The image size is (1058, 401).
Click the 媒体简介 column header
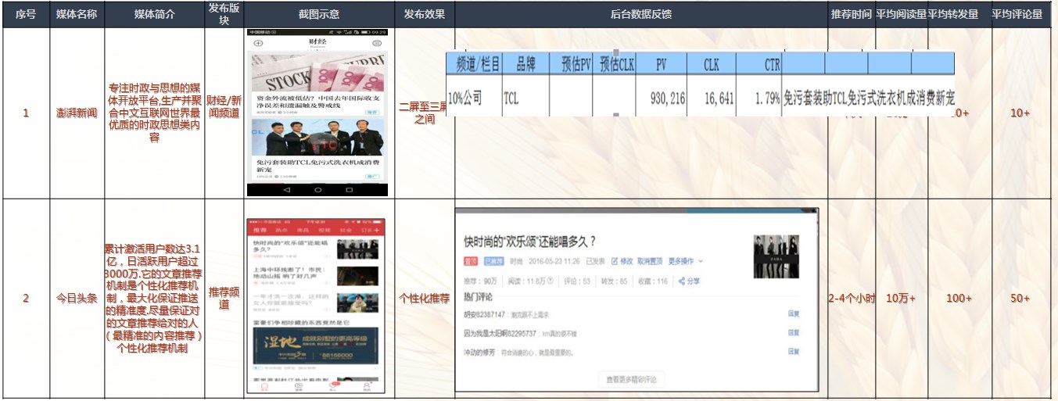pyautogui.click(x=154, y=15)
